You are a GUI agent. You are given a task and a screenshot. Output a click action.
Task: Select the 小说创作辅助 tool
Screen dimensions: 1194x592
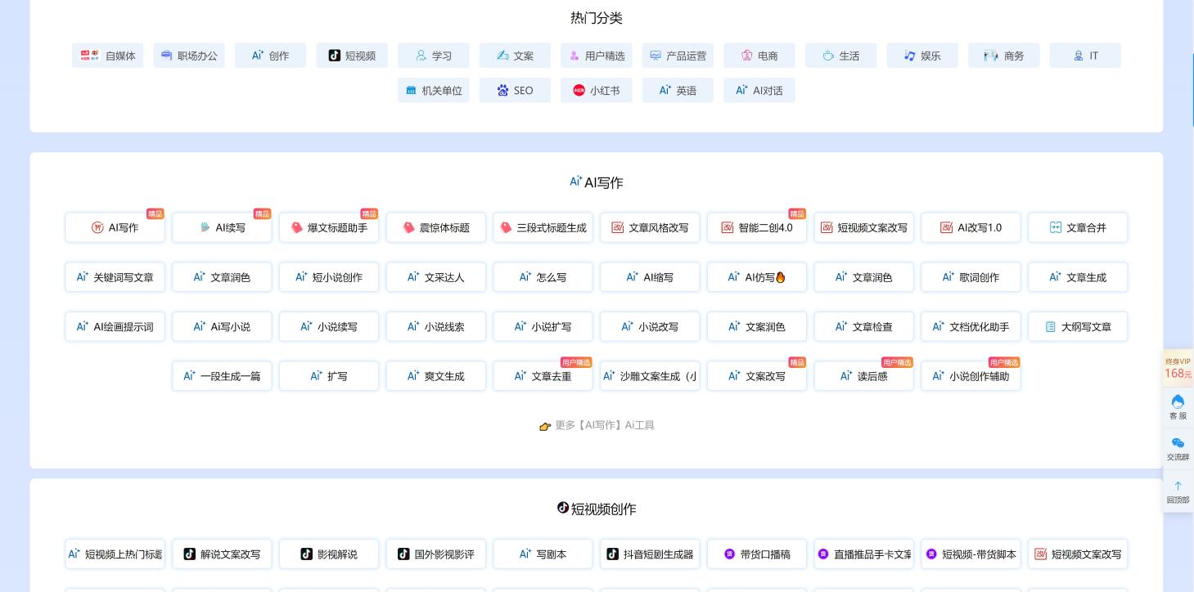click(x=971, y=376)
